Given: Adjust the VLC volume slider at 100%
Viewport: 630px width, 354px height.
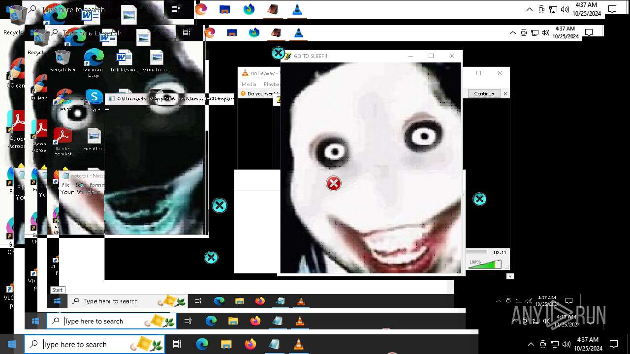Looking at the screenshot, I should tap(485, 265).
